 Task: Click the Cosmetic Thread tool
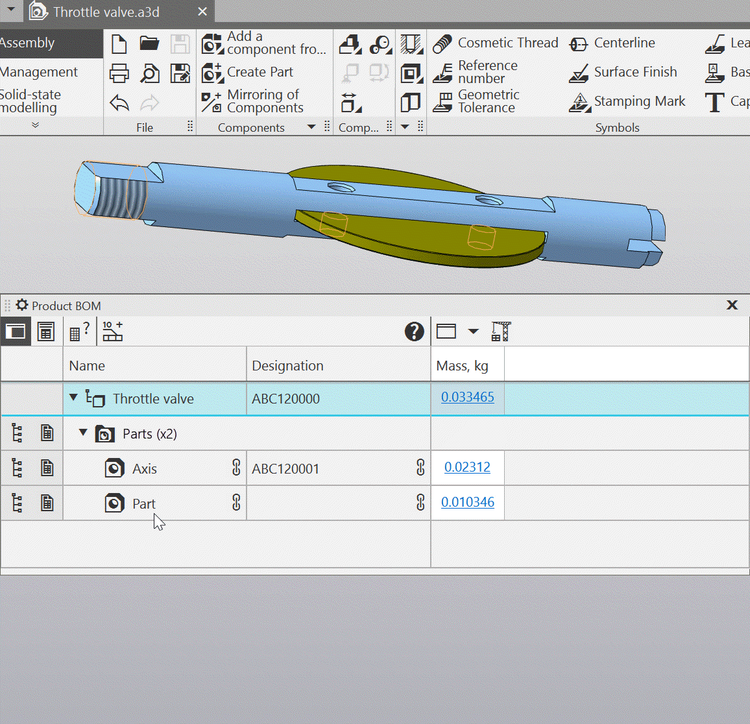[496, 43]
